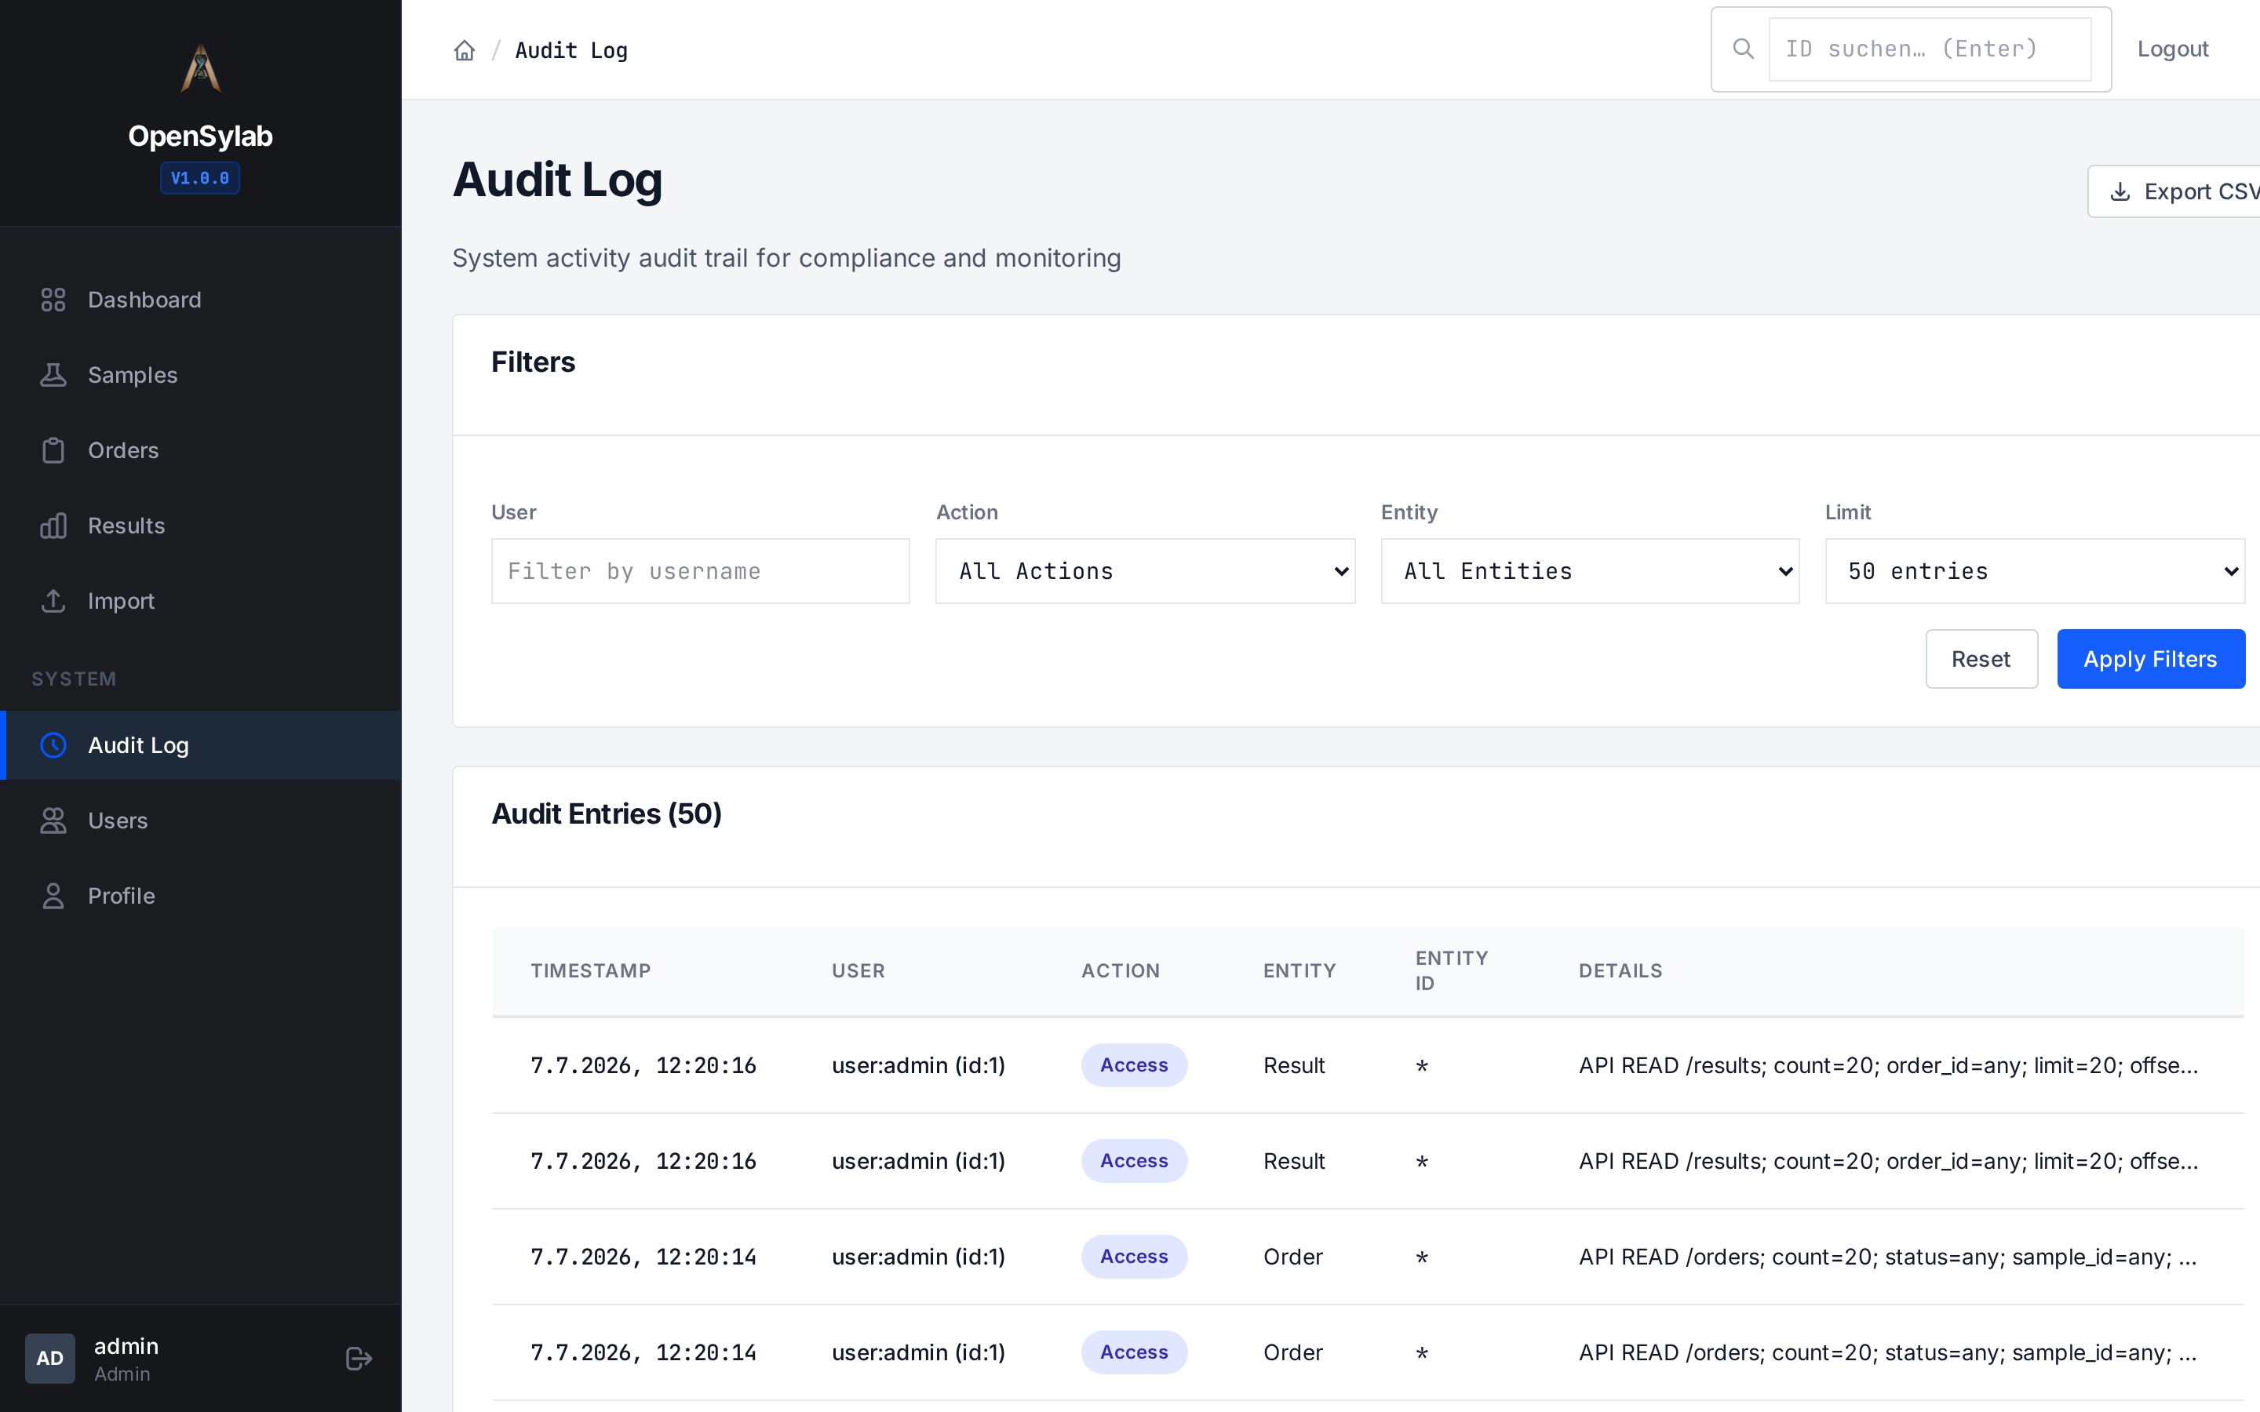Click the Profile person icon

(x=53, y=896)
